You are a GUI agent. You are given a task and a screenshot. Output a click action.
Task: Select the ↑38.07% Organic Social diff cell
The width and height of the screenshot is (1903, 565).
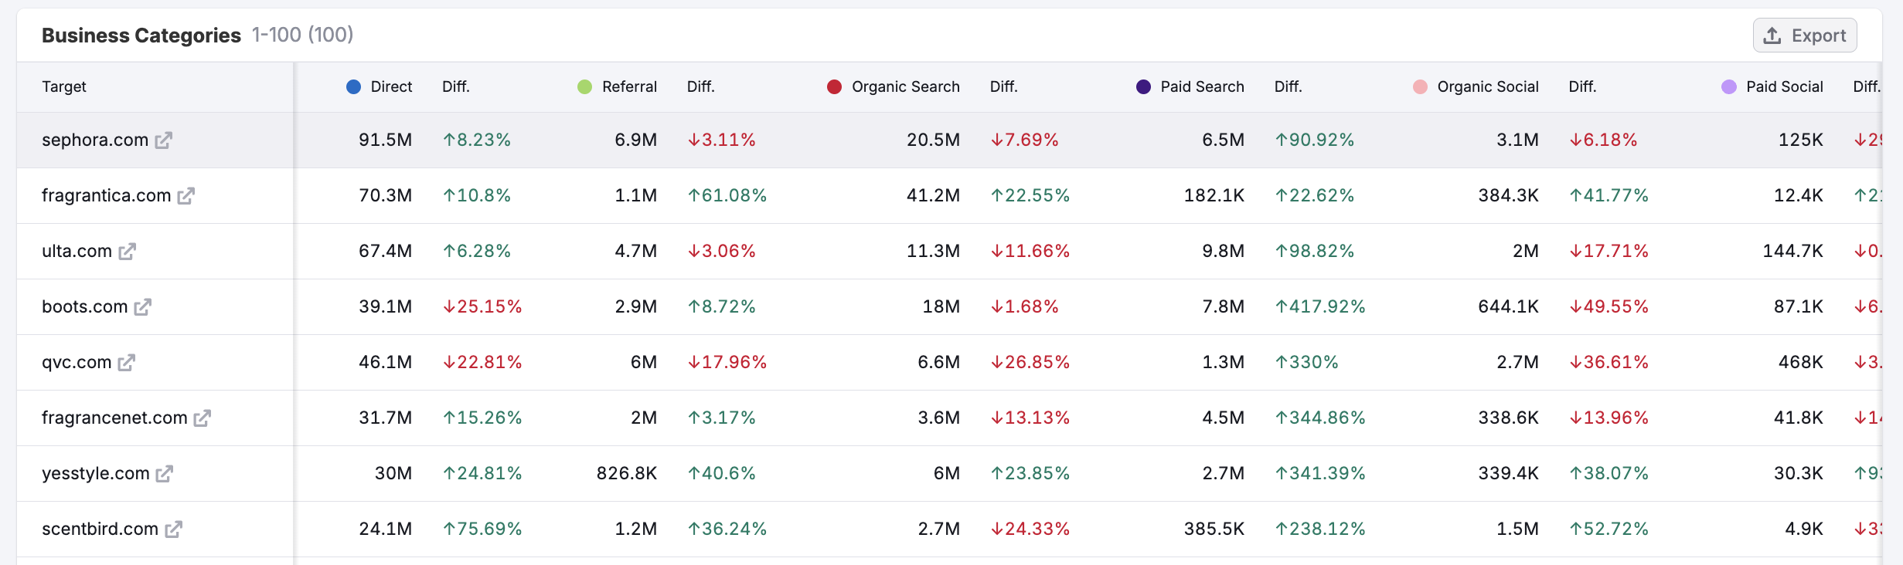tap(1609, 473)
